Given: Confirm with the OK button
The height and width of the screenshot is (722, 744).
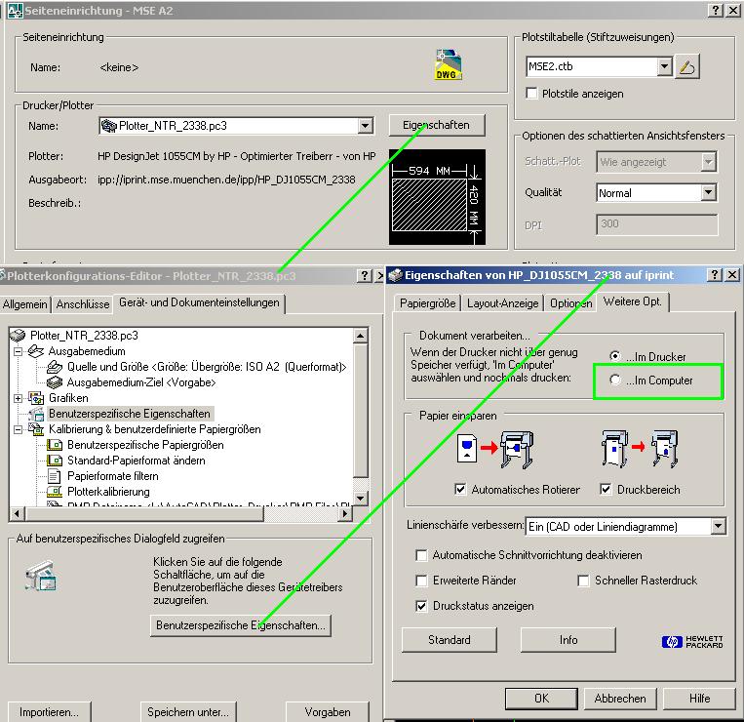Looking at the screenshot, I should (x=541, y=699).
